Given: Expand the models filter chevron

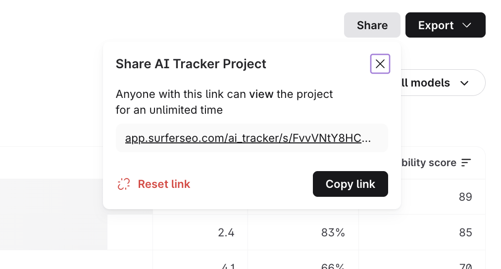Looking at the screenshot, I should pyautogui.click(x=464, y=83).
